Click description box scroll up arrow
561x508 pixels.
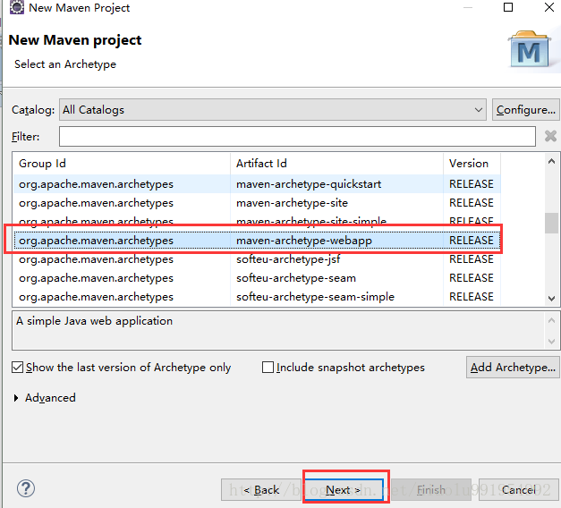(x=551, y=320)
